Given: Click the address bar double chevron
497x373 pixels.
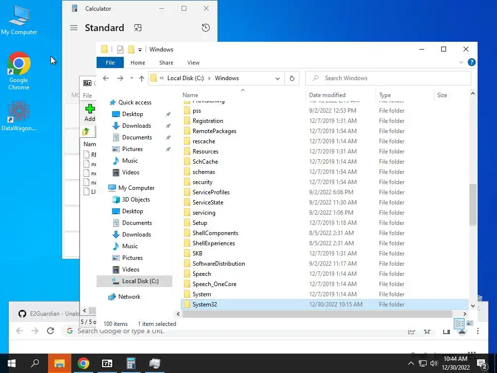Looking at the screenshot, I should [162, 78].
